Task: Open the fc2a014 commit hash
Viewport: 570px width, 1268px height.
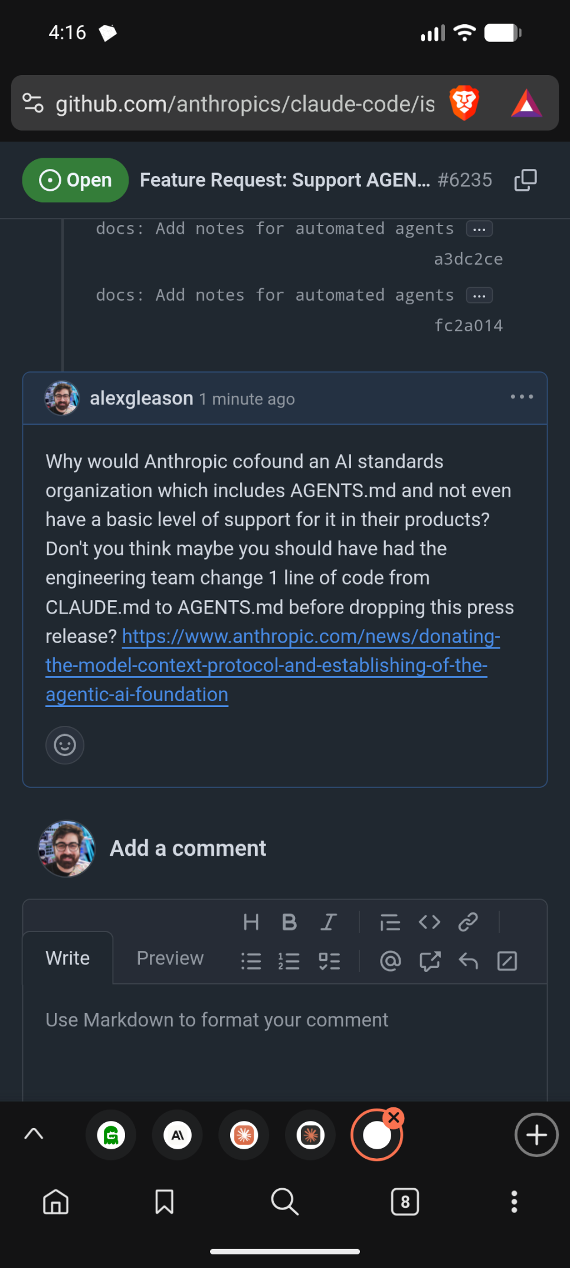Action: tap(469, 325)
